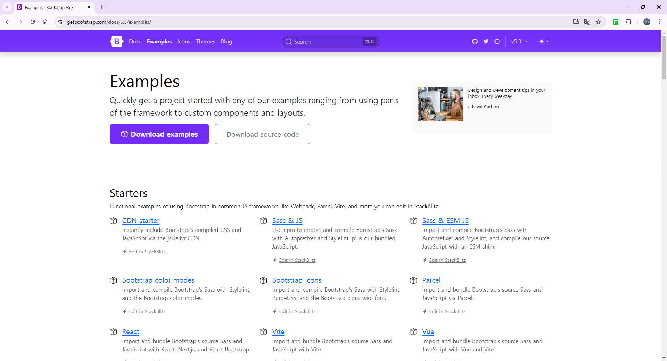
Task: Open the Sass & JS link
Action: [287, 220]
